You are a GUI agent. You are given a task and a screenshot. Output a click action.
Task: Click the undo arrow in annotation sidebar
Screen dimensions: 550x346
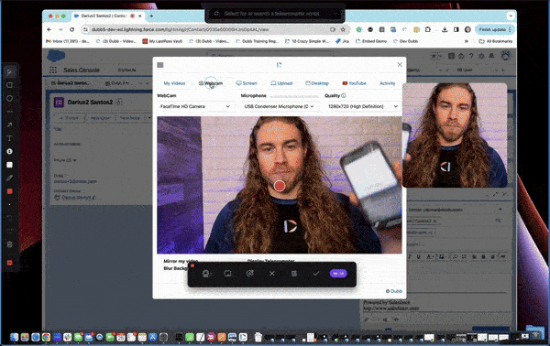pyautogui.click(x=9, y=218)
